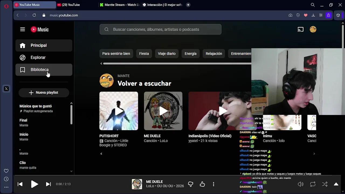Open the purple profile account icon
The height and width of the screenshot is (194, 345).
328,15
